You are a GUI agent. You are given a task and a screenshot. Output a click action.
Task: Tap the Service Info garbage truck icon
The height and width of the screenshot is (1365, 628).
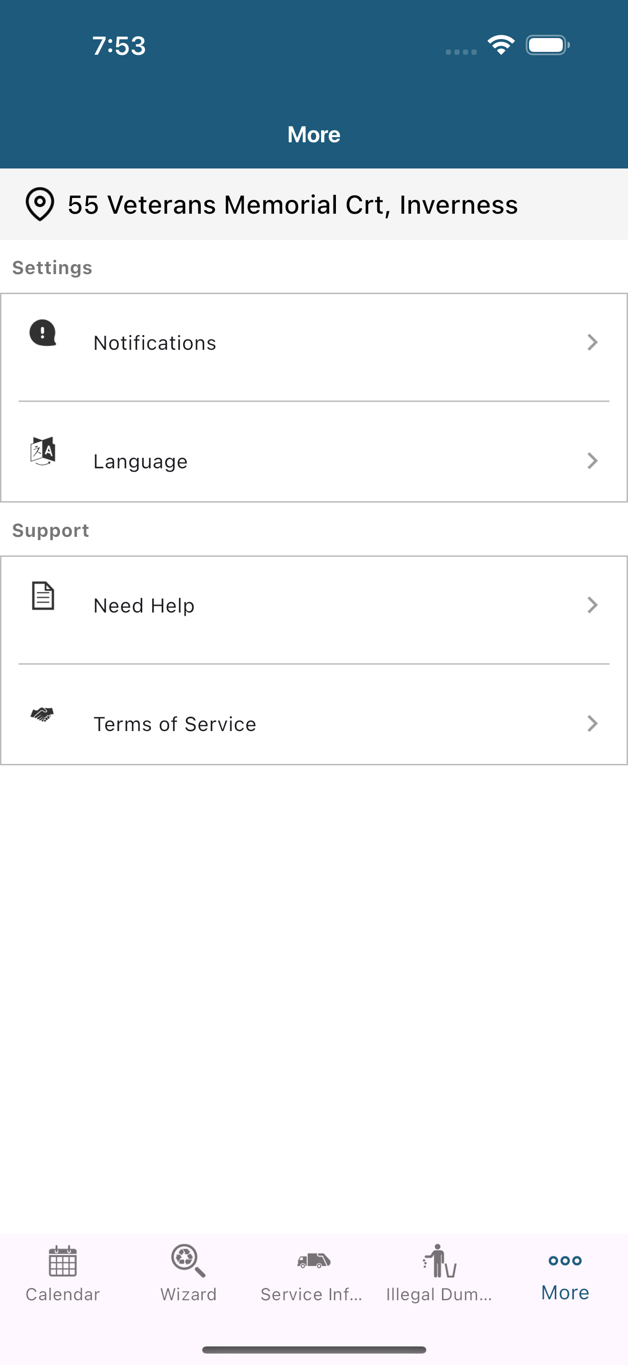click(314, 1261)
